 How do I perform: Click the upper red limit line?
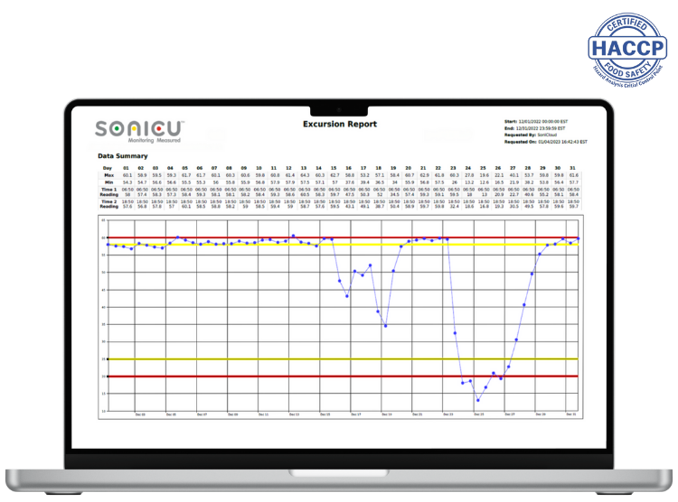(226, 237)
